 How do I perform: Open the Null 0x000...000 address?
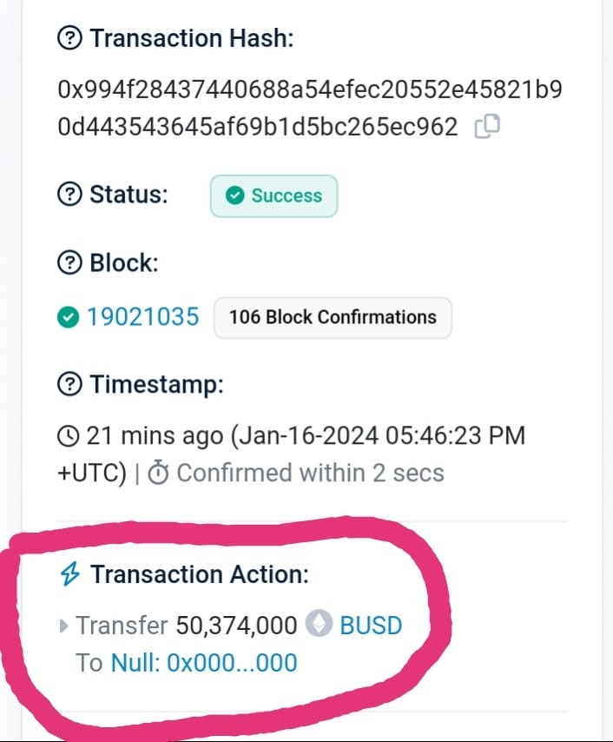tap(204, 662)
